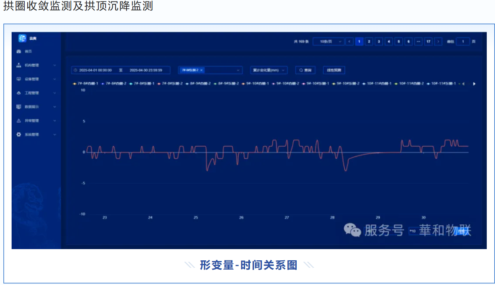The image size is (495, 285).
Task: Click the 线性预测 linear prediction button
Action: [334, 70]
